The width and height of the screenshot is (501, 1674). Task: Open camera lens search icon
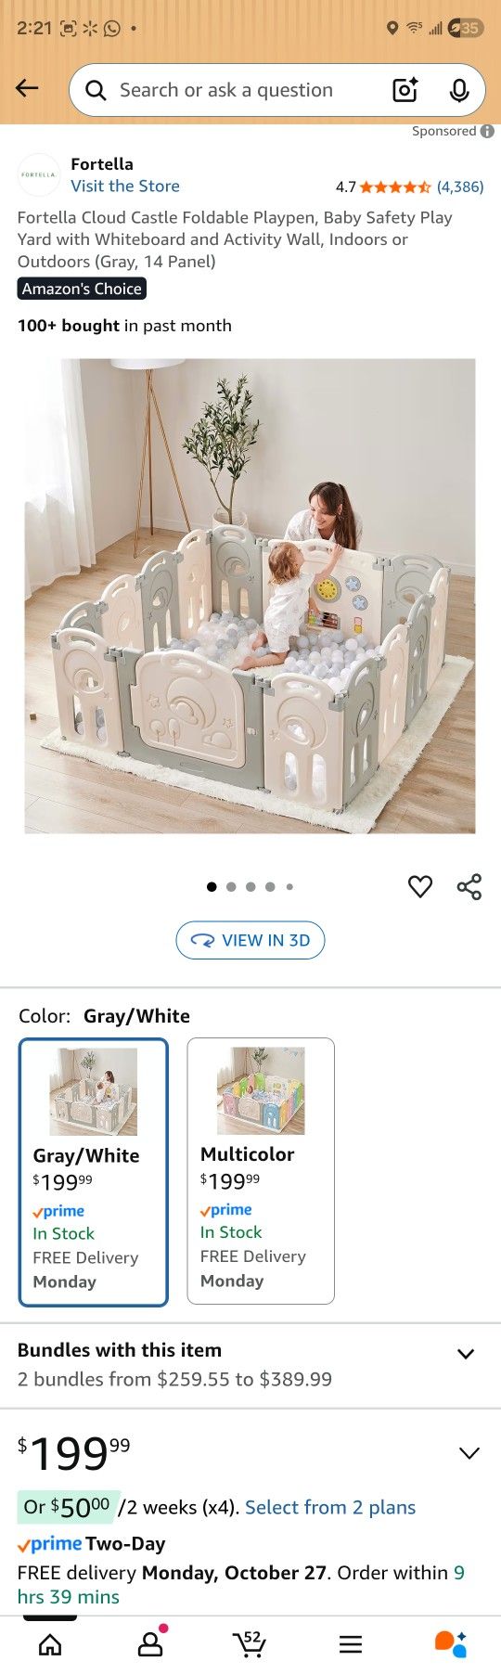click(405, 90)
